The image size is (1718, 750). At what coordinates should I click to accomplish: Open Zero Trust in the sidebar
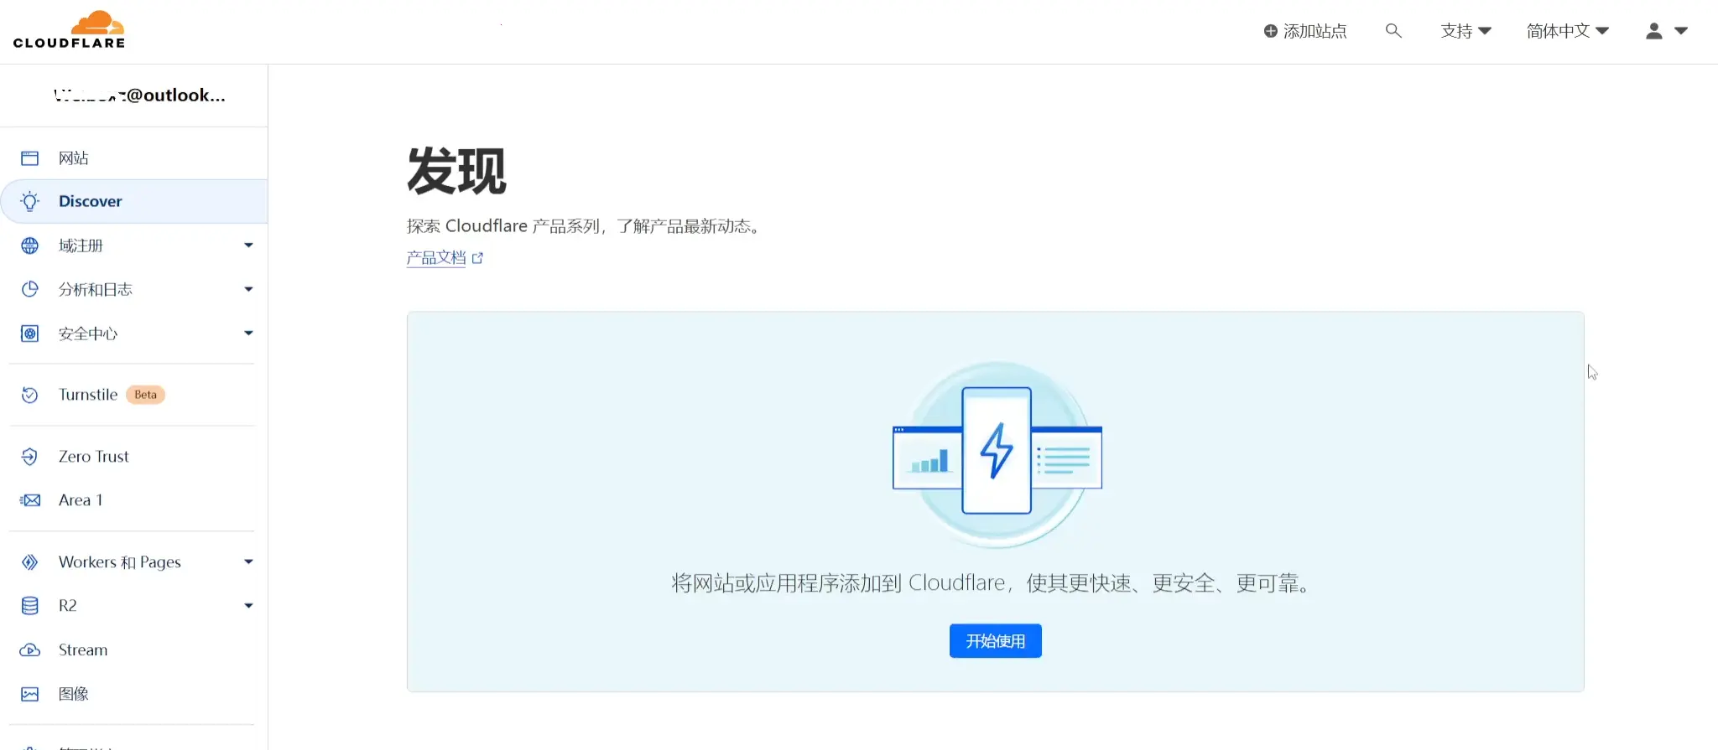(x=134, y=457)
